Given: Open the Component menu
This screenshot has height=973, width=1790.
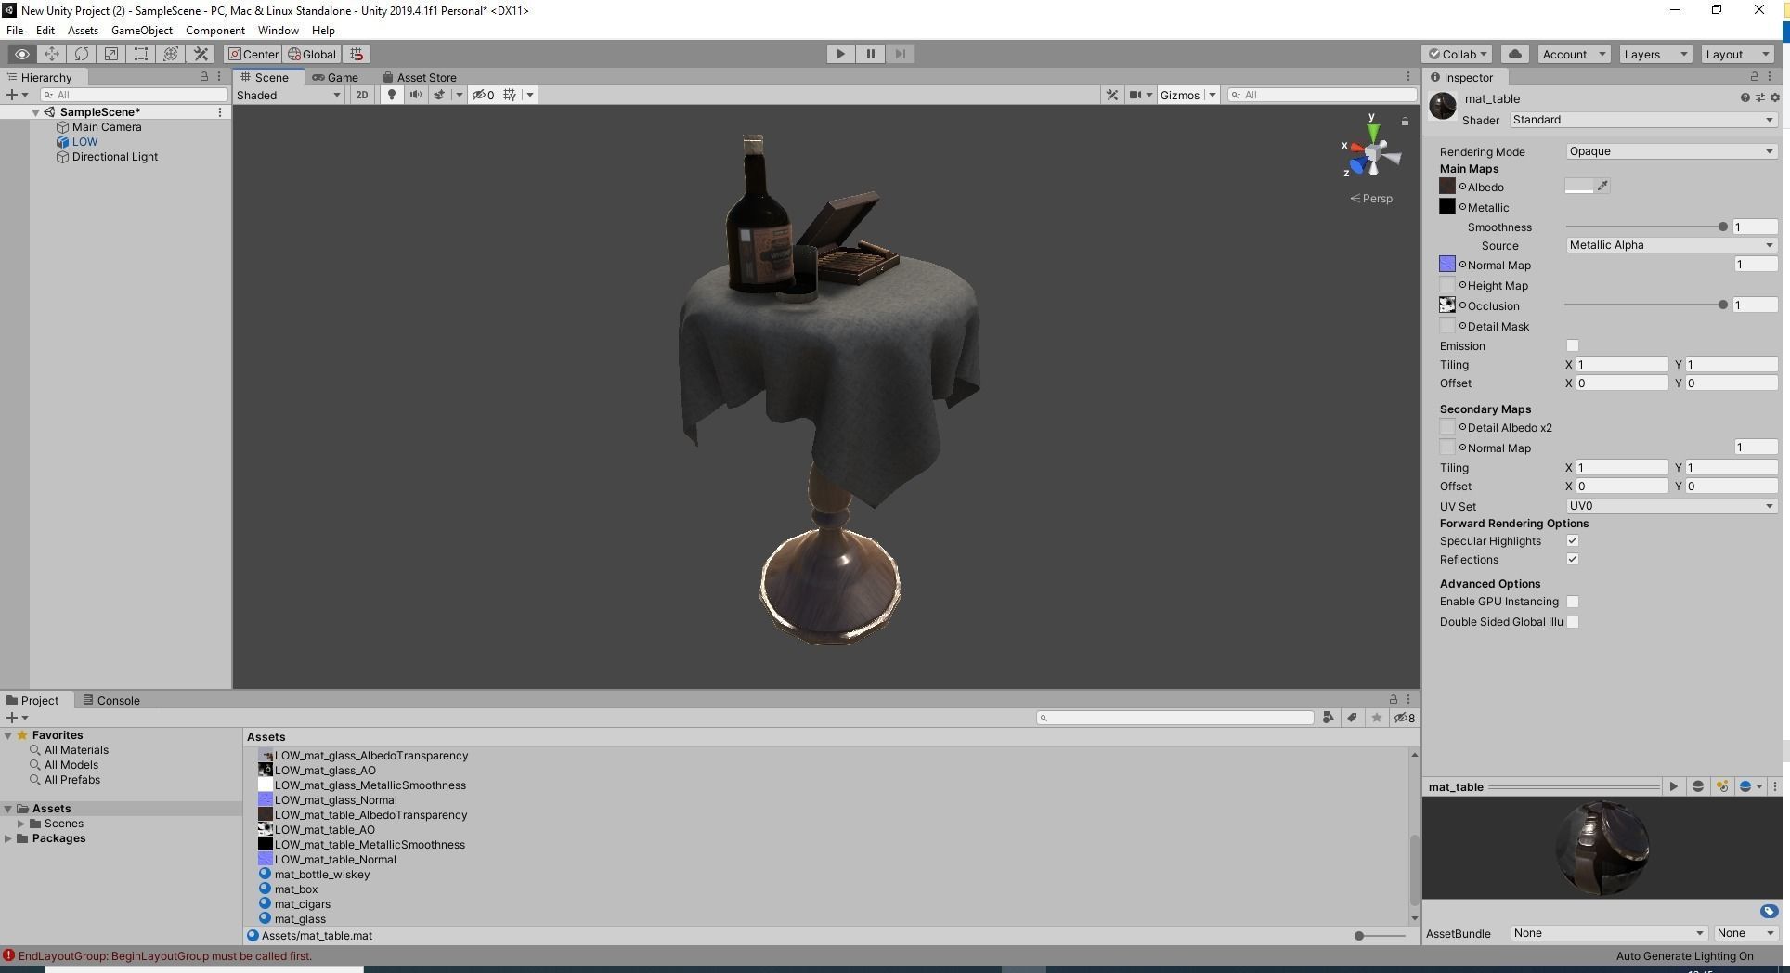Looking at the screenshot, I should pos(214,31).
